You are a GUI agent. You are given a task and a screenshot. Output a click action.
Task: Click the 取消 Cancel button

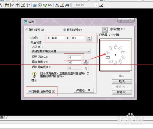122,81
